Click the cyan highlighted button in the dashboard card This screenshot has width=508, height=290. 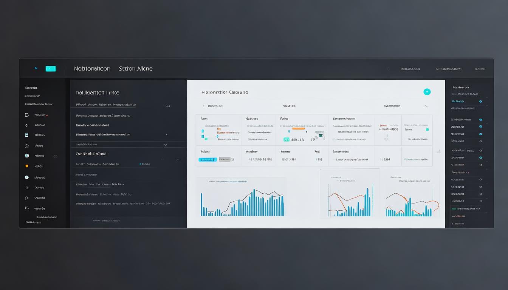208,160
